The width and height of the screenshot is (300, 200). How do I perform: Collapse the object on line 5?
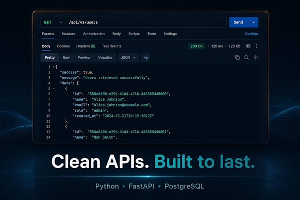coord(54,88)
